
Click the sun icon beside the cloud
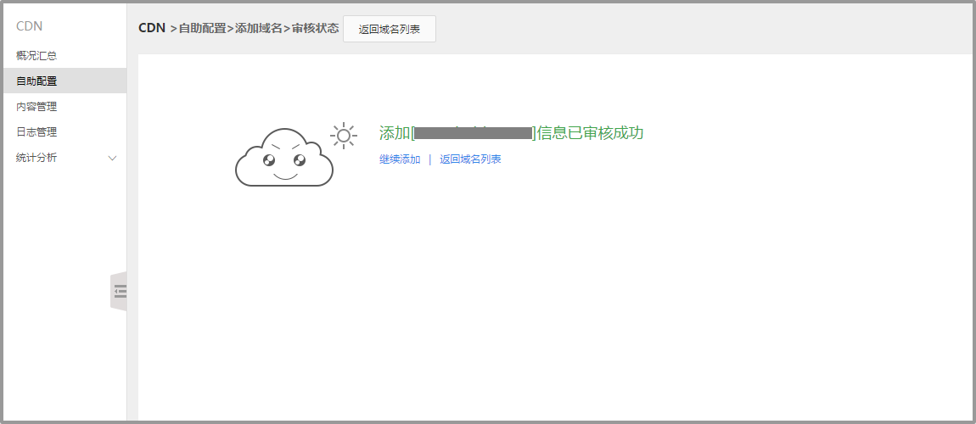pyautogui.click(x=343, y=136)
